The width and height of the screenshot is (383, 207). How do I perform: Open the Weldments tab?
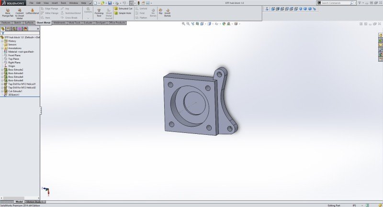click(59, 22)
